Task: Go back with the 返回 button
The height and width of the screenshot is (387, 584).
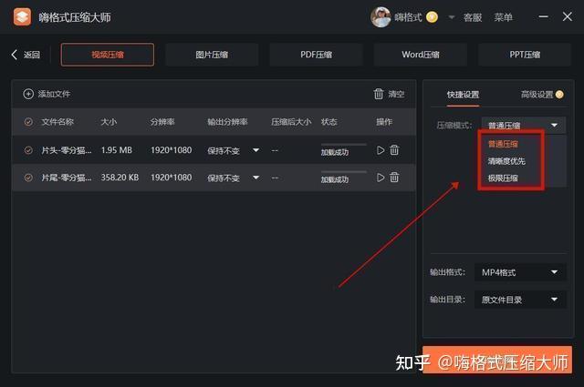Action: click(x=26, y=55)
